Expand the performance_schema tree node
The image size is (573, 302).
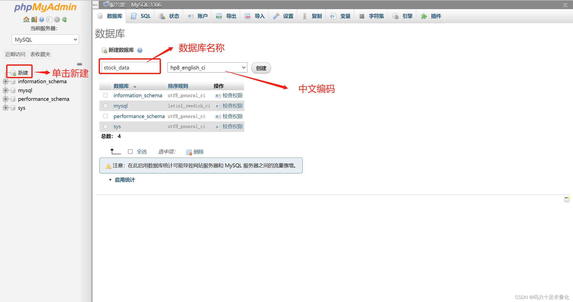[5, 99]
